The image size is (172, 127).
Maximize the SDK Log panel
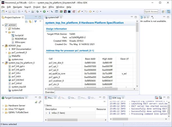[x=168, y=97]
